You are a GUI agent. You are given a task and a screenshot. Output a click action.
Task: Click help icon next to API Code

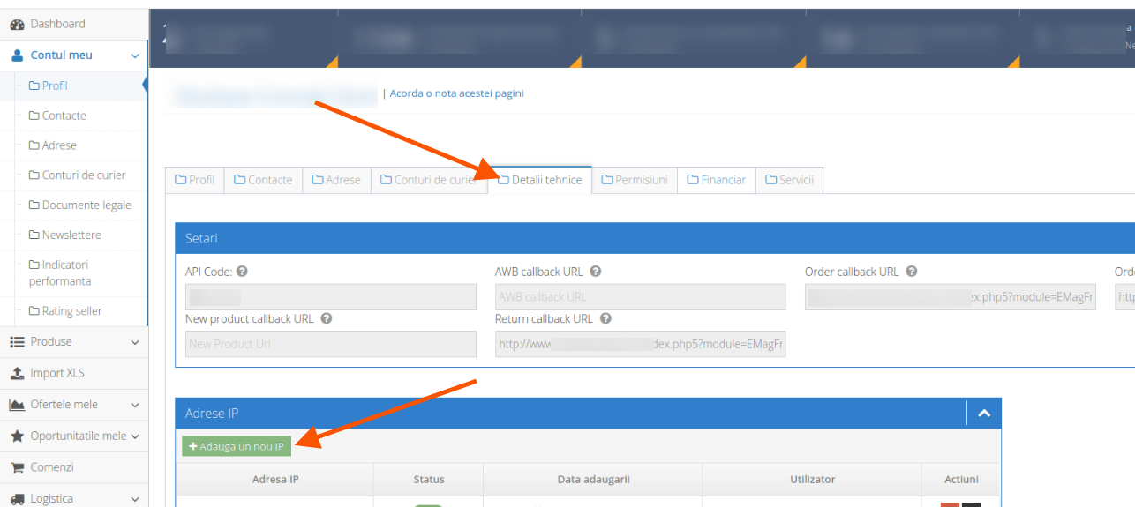point(242,272)
